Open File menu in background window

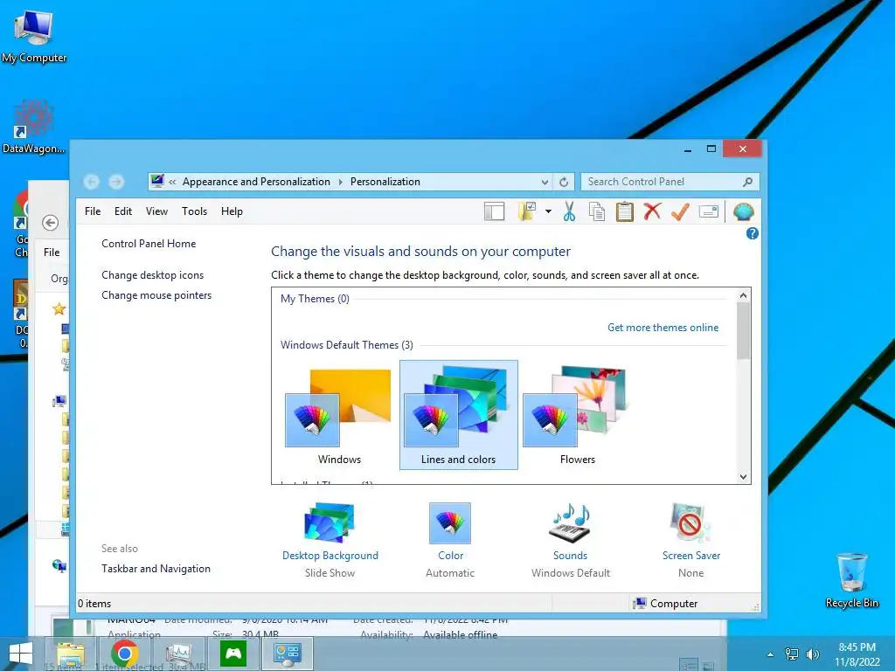tap(52, 252)
